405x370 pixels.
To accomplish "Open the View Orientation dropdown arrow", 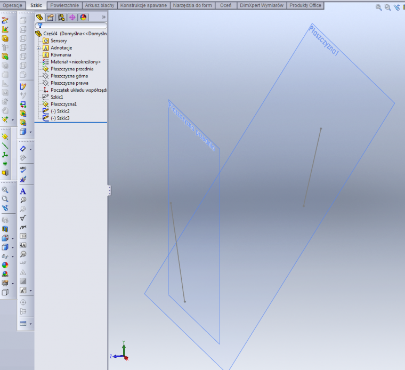I will pyautogui.click(x=13, y=238).
